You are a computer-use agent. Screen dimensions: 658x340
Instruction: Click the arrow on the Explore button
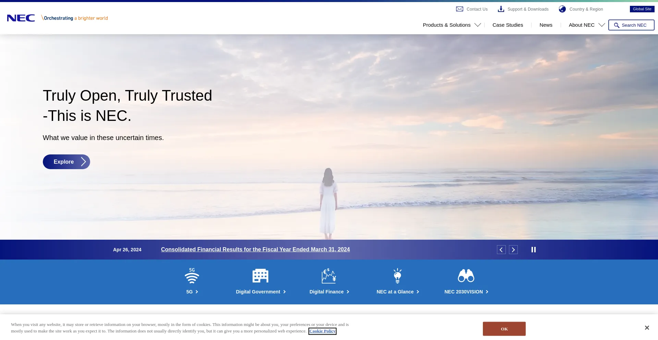click(83, 162)
